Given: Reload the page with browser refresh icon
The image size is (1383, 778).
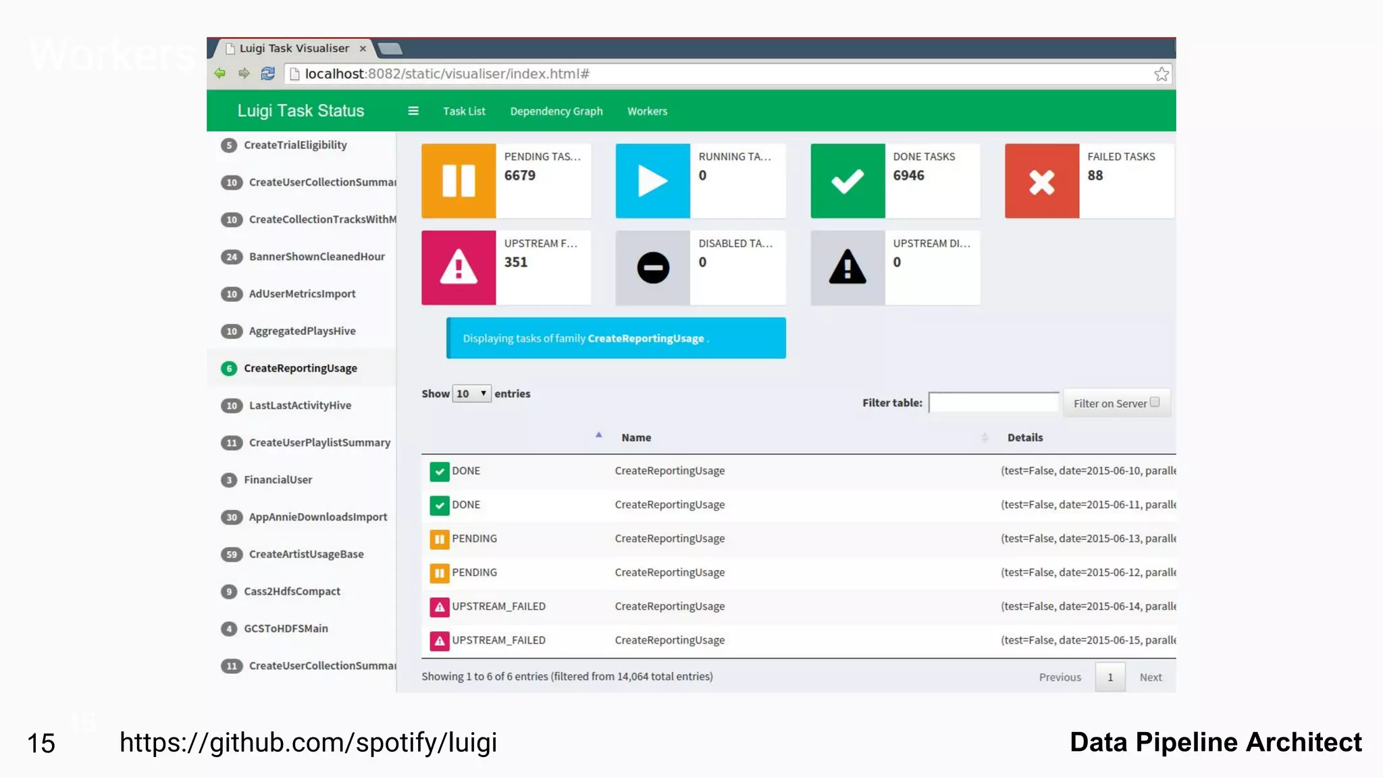Looking at the screenshot, I should click(x=268, y=74).
